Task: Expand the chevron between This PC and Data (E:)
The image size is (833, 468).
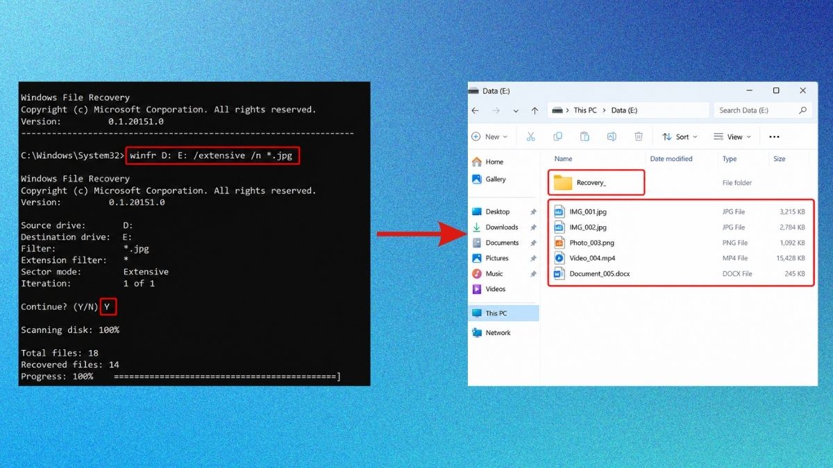Action: click(604, 110)
